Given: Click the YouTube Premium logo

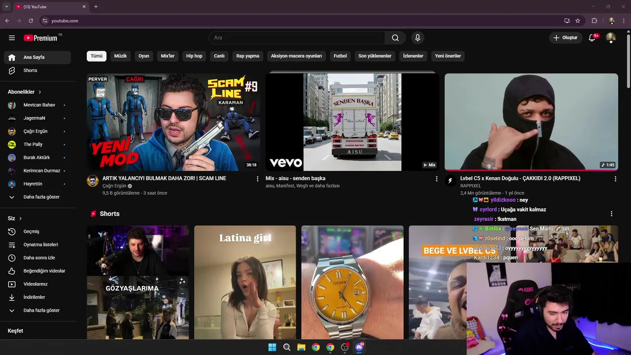Looking at the screenshot, I should pos(41,37).
